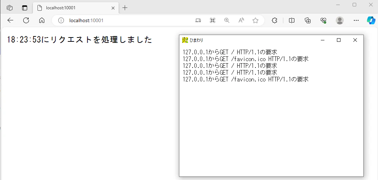This screenshot has height=180, width=378.
Task: Close the localhost:10001 tab
Action: [x=113, y=8]
